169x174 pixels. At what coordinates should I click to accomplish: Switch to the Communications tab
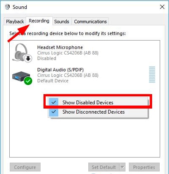(x=90, y=22)
